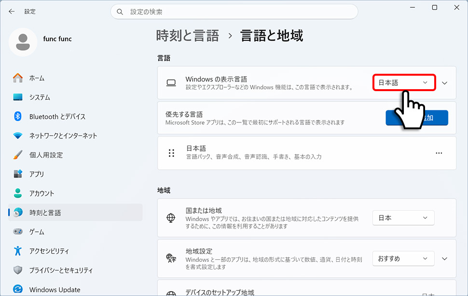The height and width of the screenshot is (296, 468).
Task: Click the アプリ apps icon
Action: [x=18, y=174]
